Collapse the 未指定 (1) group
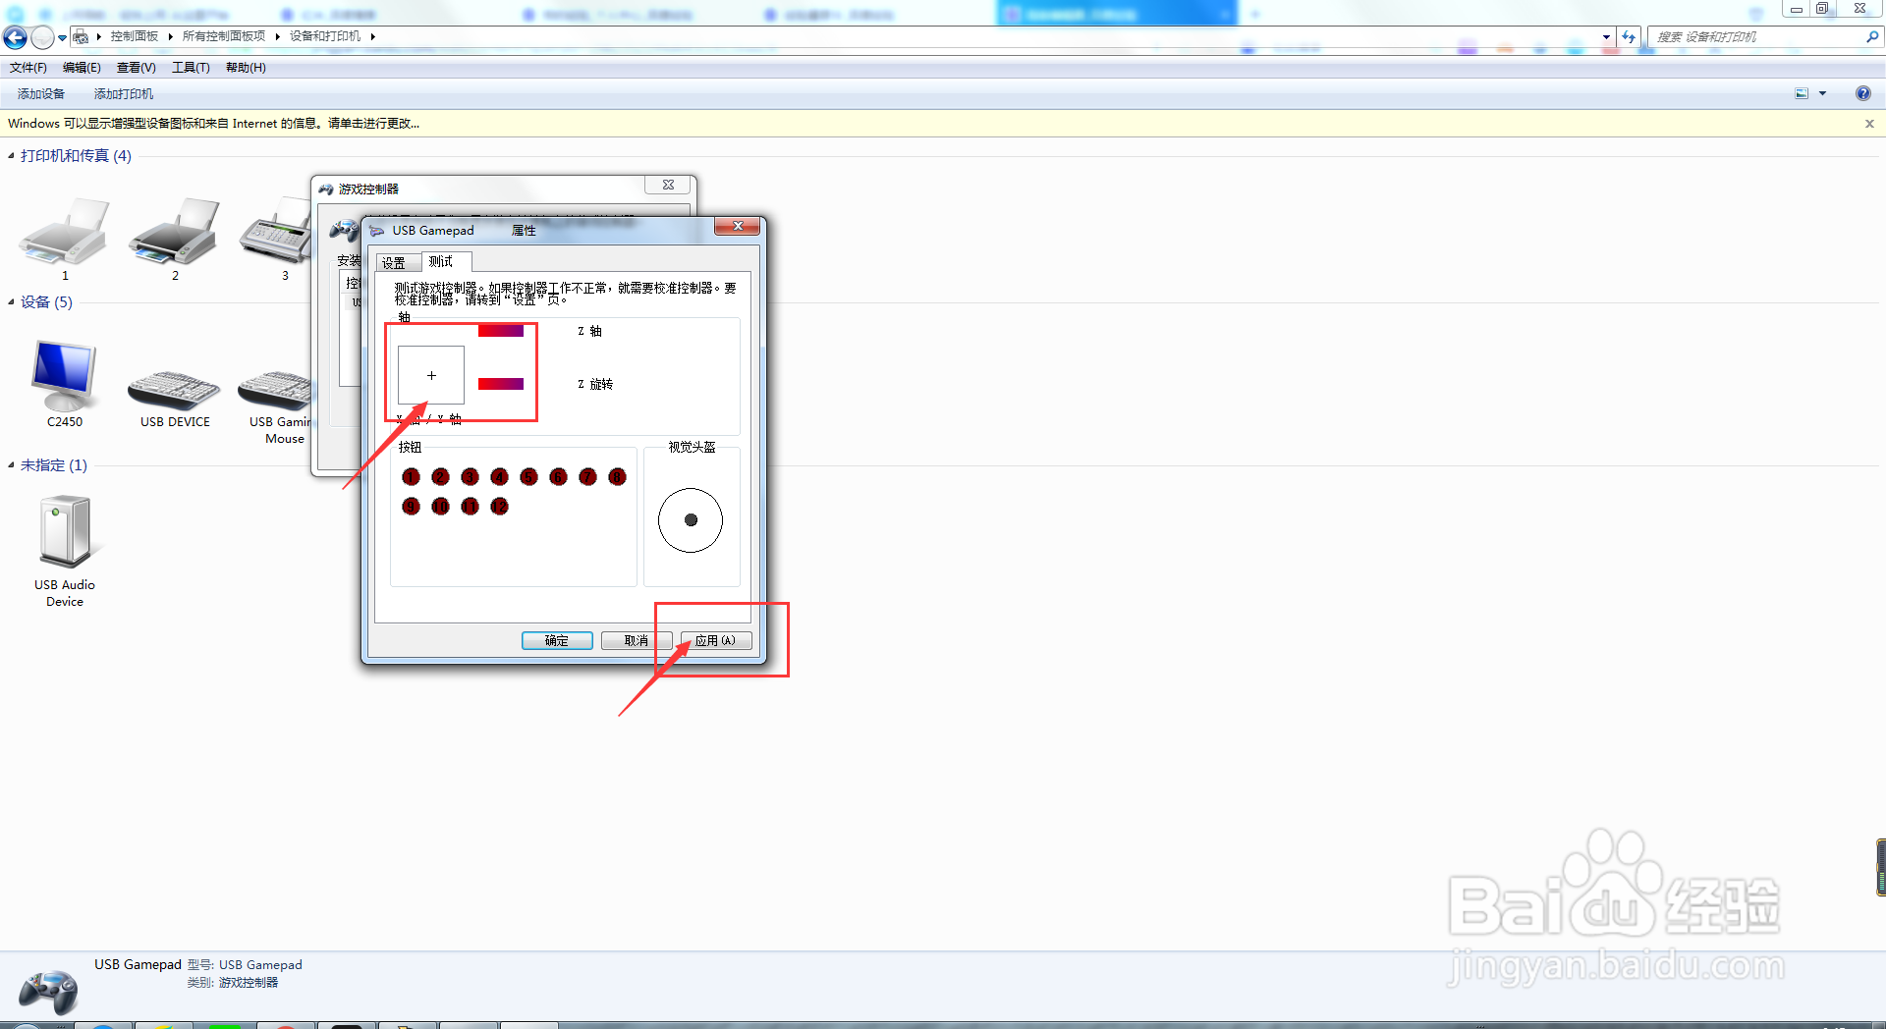 click(11, 465)
